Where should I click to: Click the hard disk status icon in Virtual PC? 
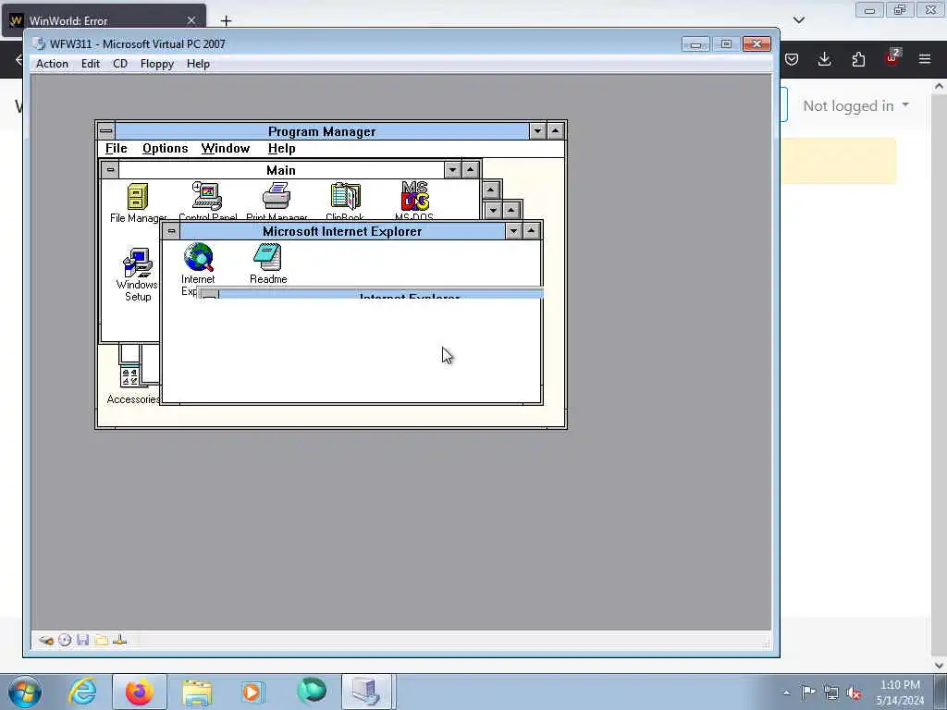point(46,640)
